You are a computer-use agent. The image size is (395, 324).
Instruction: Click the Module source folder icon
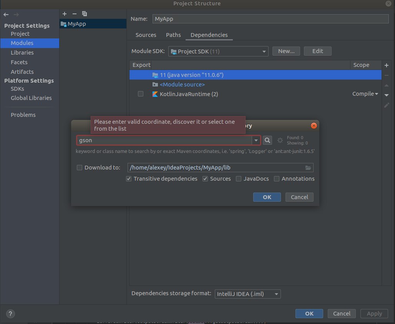point(155,85)
